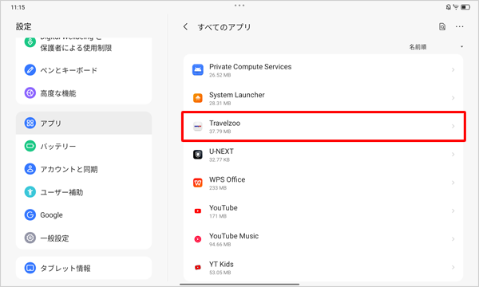This screenshot has width=479, height=287.
Task: Open Travelzoo app details
Action: coord(323,126)
